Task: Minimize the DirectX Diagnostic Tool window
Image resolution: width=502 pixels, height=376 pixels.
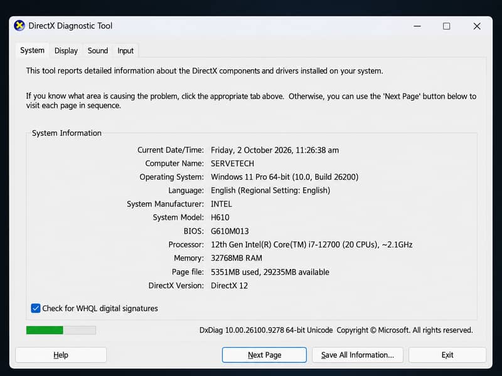Action: (x=417, y=26)
